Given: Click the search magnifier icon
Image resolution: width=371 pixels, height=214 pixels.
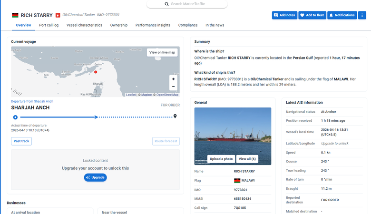Looking at the screenshot, I should [166, 4].
